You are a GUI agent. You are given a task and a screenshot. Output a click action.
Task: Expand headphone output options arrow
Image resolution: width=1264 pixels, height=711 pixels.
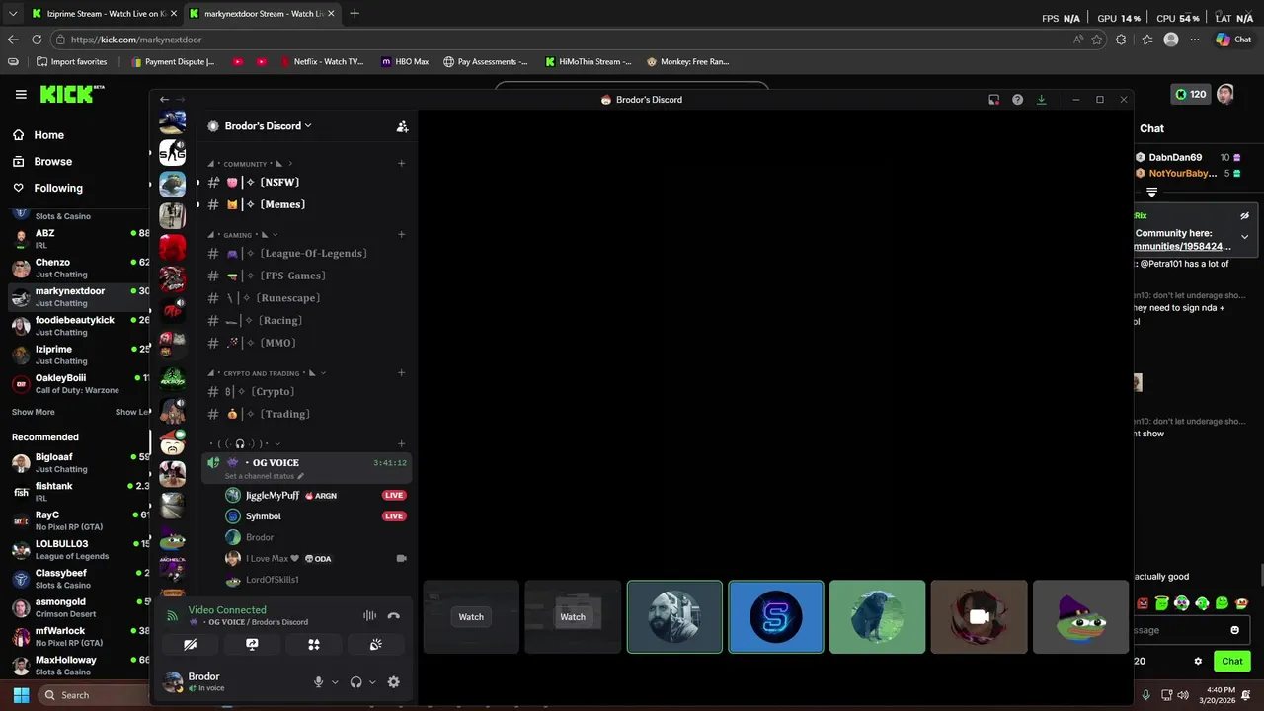tap(372, 682)
